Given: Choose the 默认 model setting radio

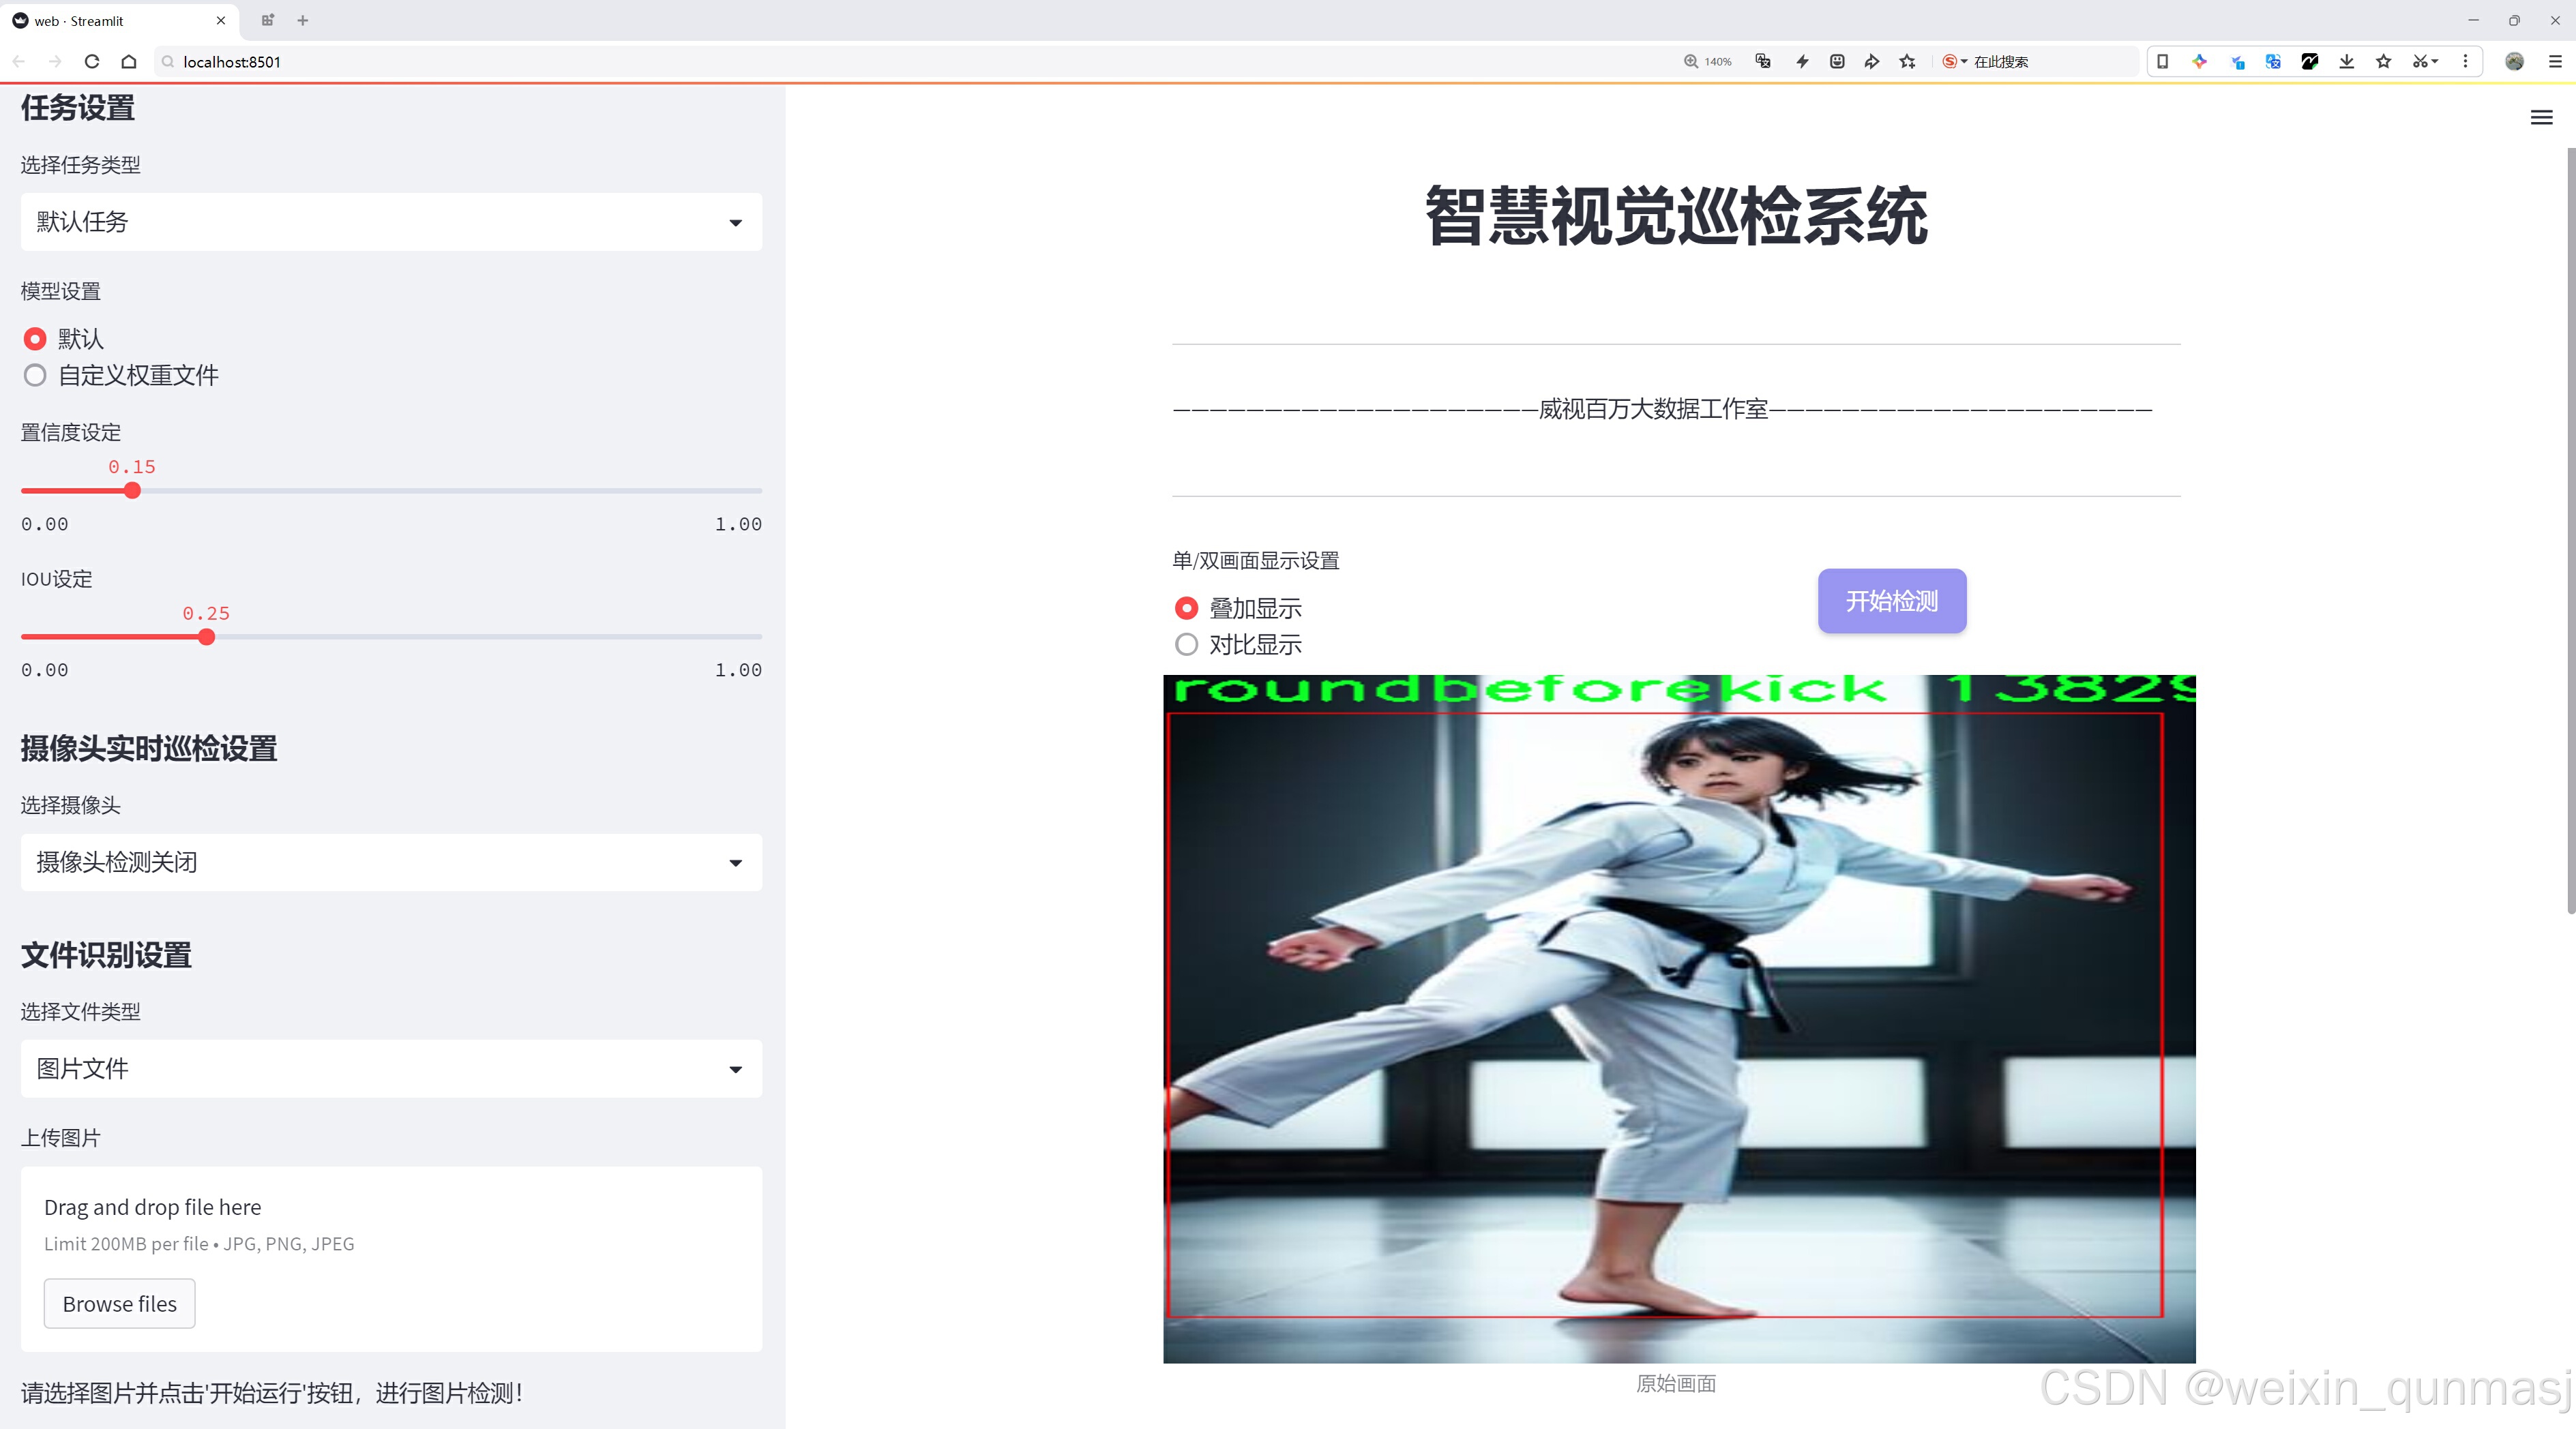Looking at the screenshot, I should click(x=36, y=339).
